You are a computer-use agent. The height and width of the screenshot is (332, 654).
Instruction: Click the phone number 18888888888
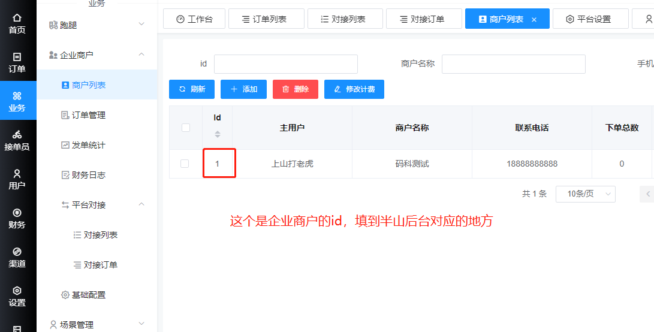[532, 164]
